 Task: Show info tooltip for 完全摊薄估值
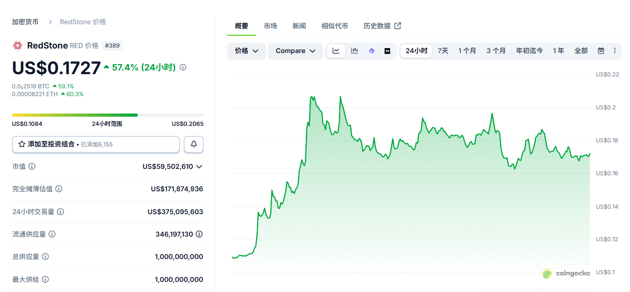click(x=59, y=189)
